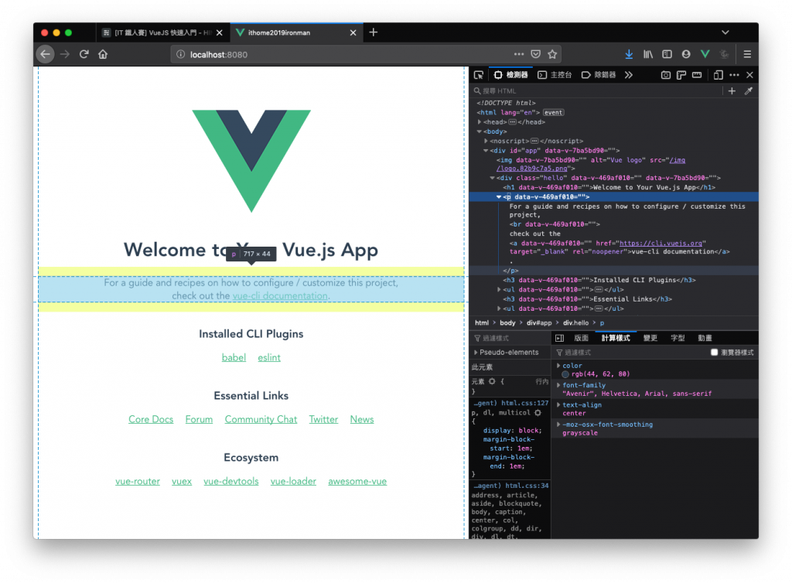
Task: Open the 版面 layout tab
Action: click(582, 338)
